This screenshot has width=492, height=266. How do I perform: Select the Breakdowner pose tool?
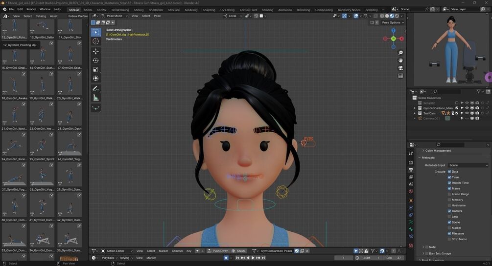tap(95, 108)
